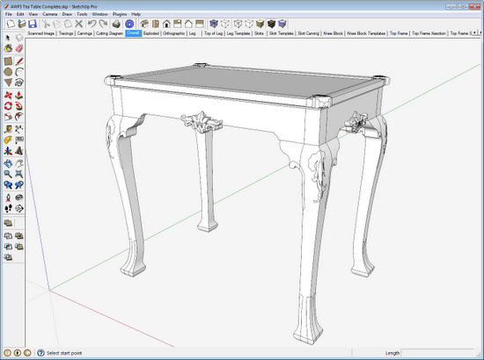Click the help question mark in status bar
Viewport: 484px width, 360px height.
point(40,353)
